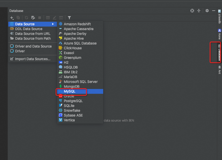The height and width of the screenshot is (160, 222).
Task: Select ClickHouse data source
Action: 80,48
